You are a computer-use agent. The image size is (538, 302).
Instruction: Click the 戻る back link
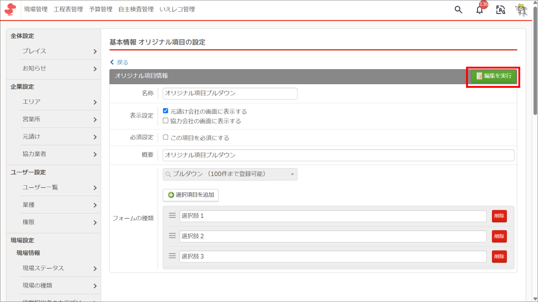coord(119,62)
